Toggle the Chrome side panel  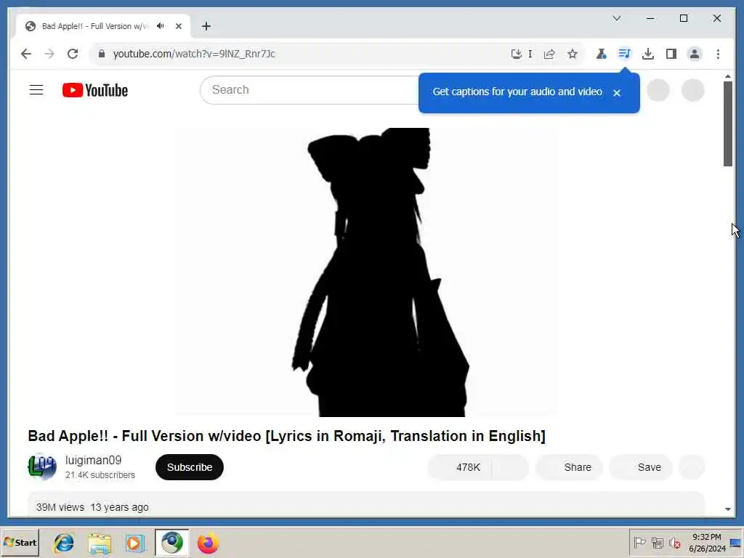(671, 54)
